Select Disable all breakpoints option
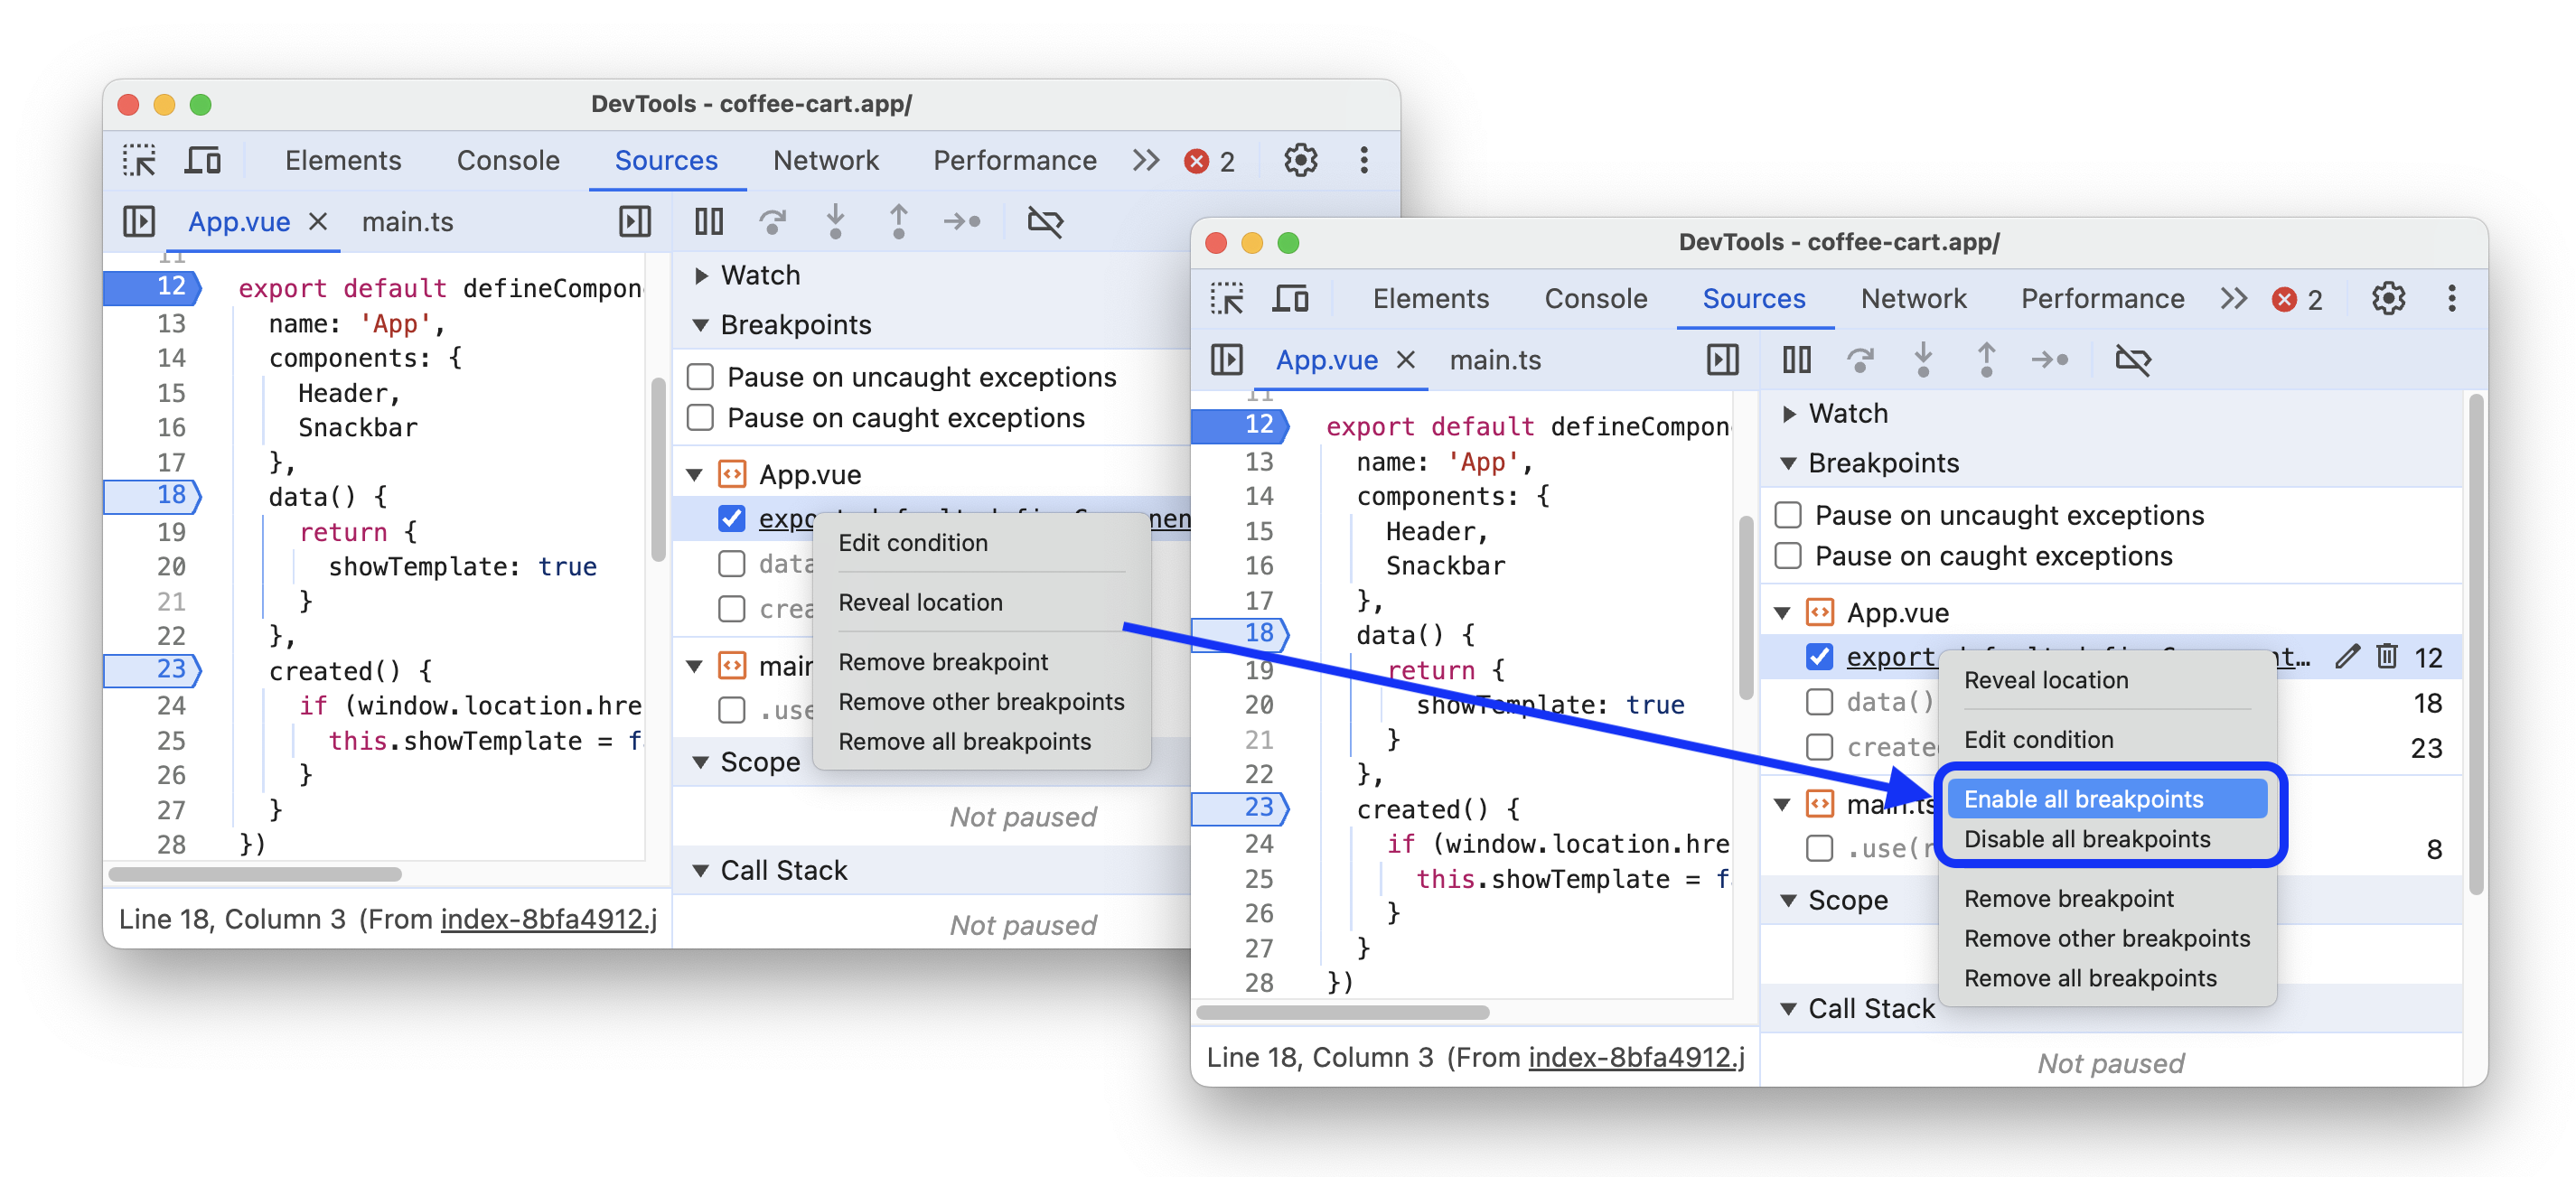The image size is (2576, 1177). click(2086, 840)
